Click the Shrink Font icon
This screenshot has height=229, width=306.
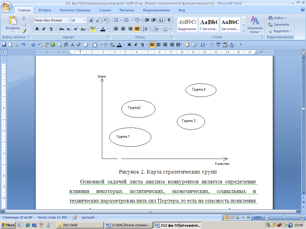pos(98,20)
